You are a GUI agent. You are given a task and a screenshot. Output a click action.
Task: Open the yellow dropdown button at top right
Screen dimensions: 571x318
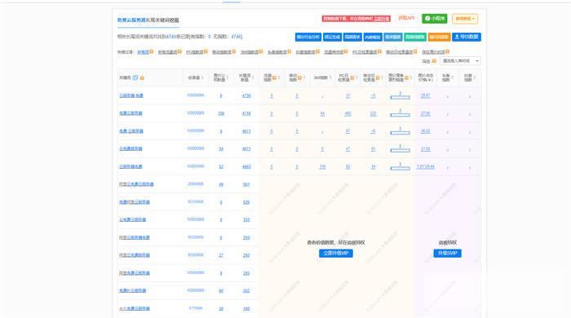(465, 19)
